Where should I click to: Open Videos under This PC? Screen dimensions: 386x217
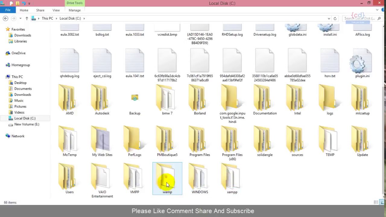[19, 112]
